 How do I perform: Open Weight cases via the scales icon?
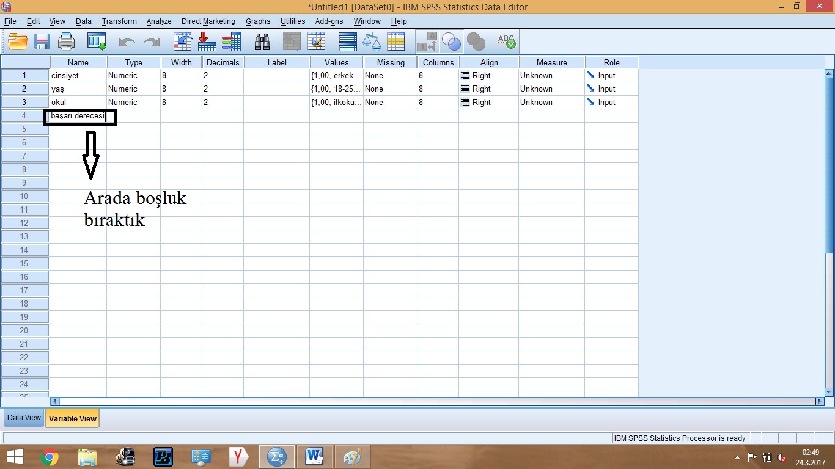pos(371,42)
